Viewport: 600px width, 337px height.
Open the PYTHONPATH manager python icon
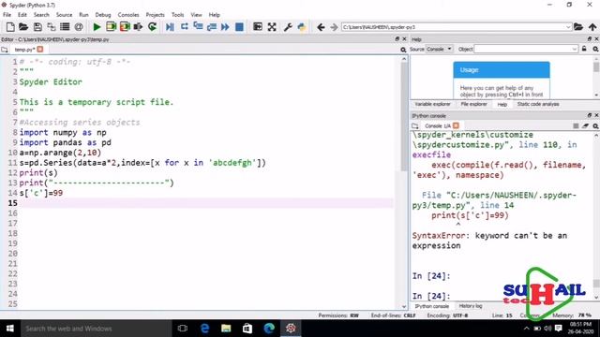302,27
